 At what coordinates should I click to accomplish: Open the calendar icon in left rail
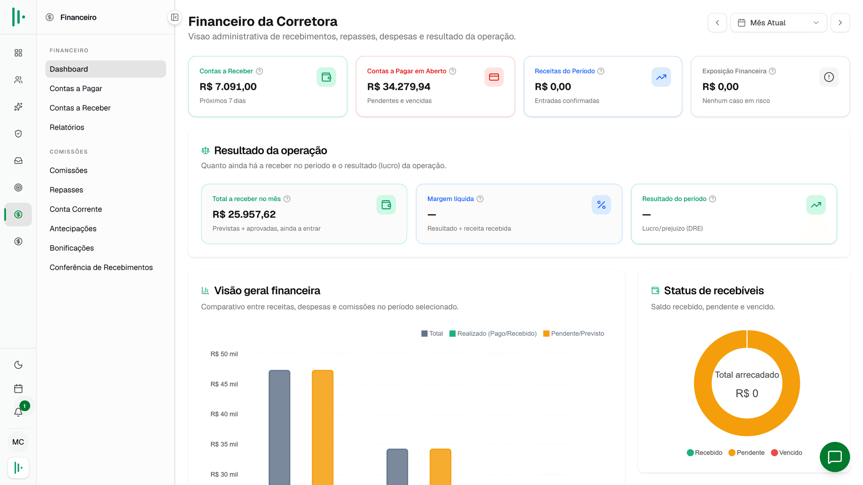point(18,388)
